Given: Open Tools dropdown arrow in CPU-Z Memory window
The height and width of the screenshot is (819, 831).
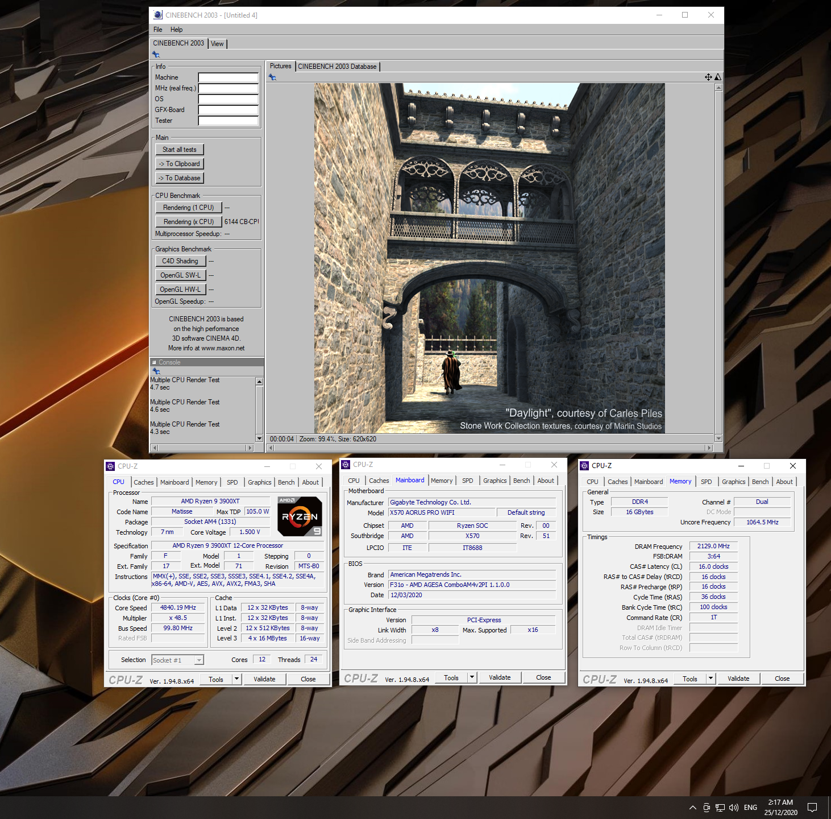Looking at the screenshot, I should point(711,679).
